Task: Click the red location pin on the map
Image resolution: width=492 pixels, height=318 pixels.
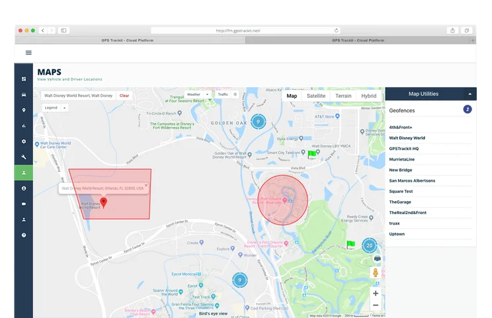Action: click(104, 202)
